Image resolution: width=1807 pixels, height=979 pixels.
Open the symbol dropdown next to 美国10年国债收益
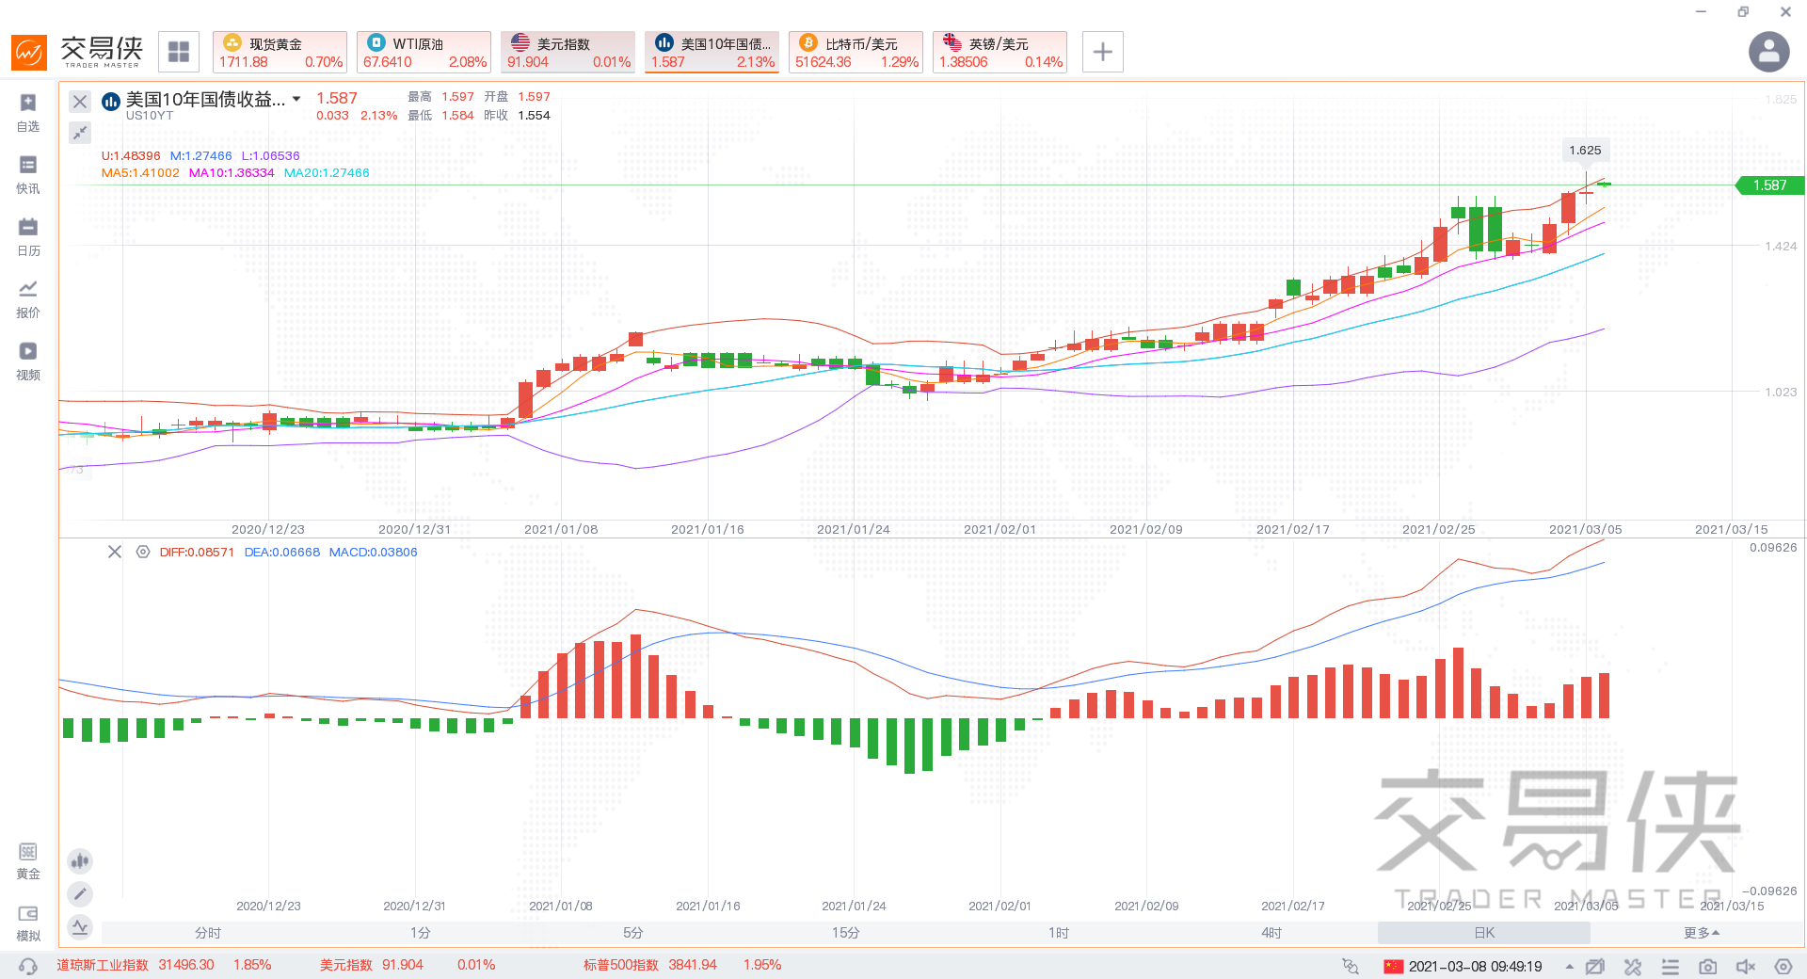pos(296,99)
